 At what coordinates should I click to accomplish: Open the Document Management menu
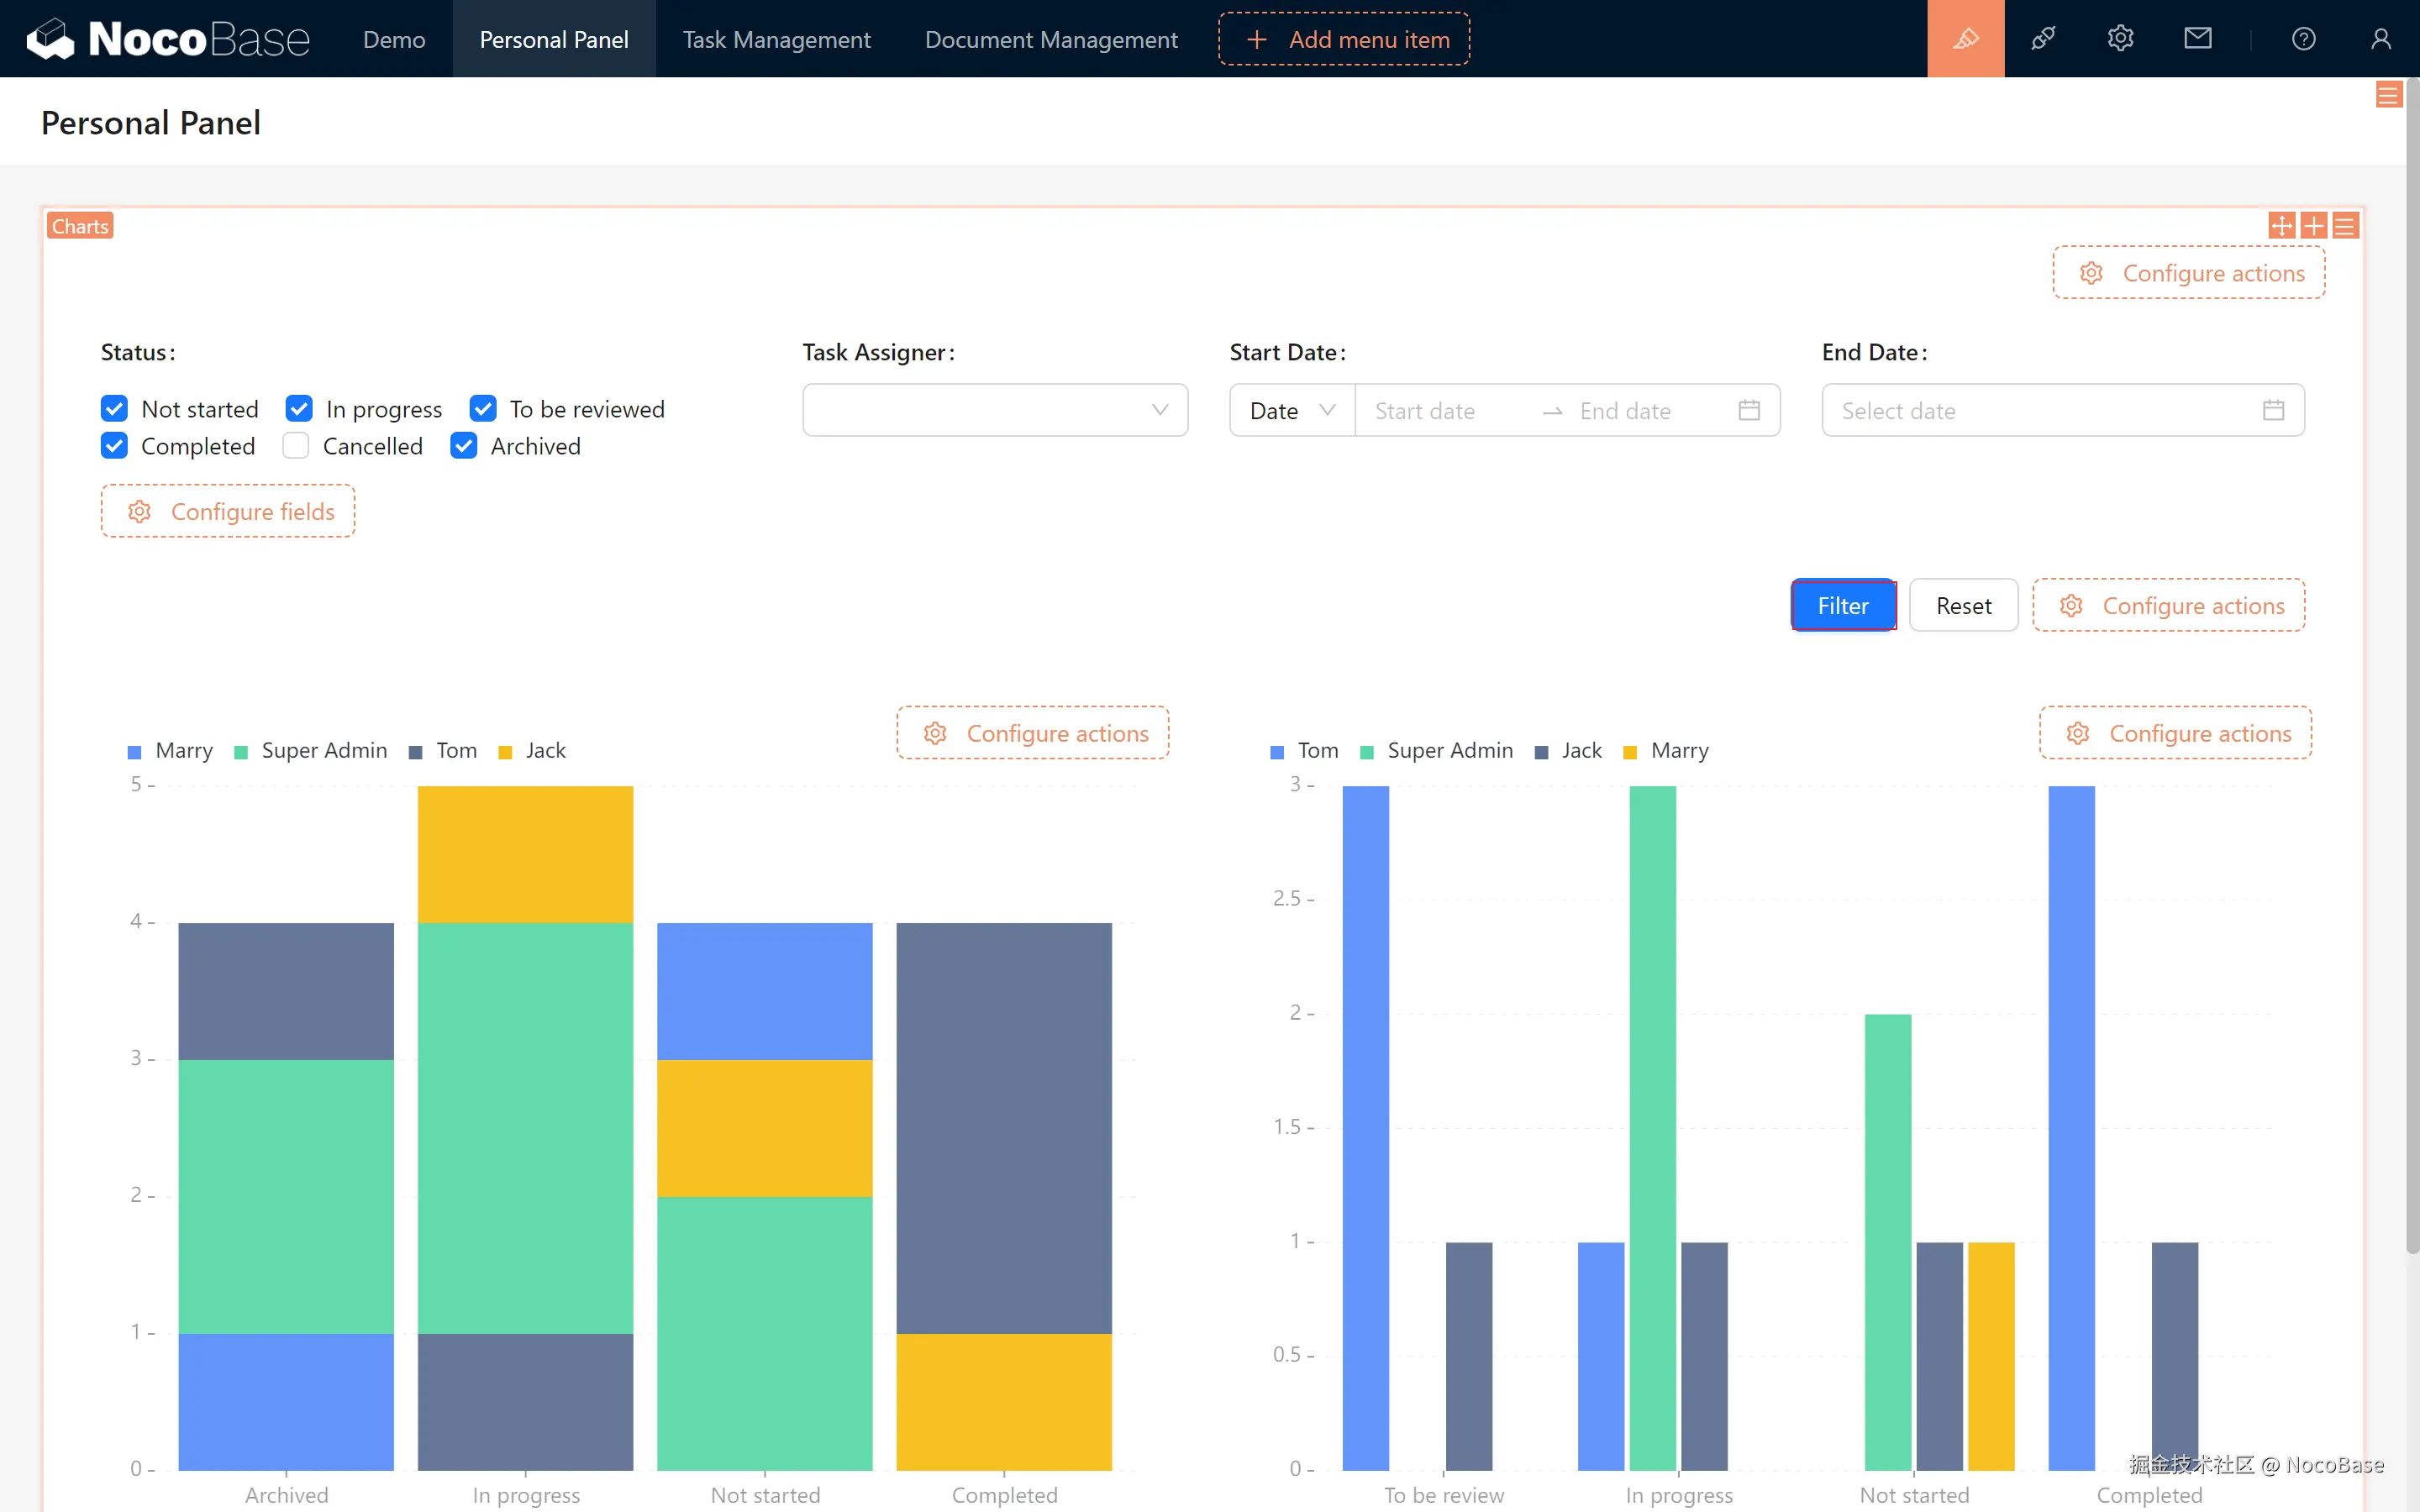(x=1050, y=39)
